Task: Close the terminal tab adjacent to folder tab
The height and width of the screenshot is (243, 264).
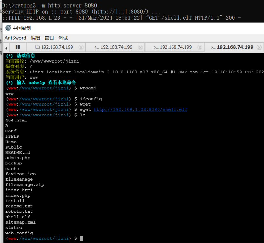Action: (140, 47)
